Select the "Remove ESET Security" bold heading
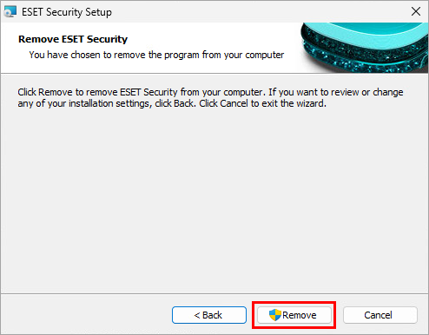The image size is (429, 335). (x=73, y=39)
